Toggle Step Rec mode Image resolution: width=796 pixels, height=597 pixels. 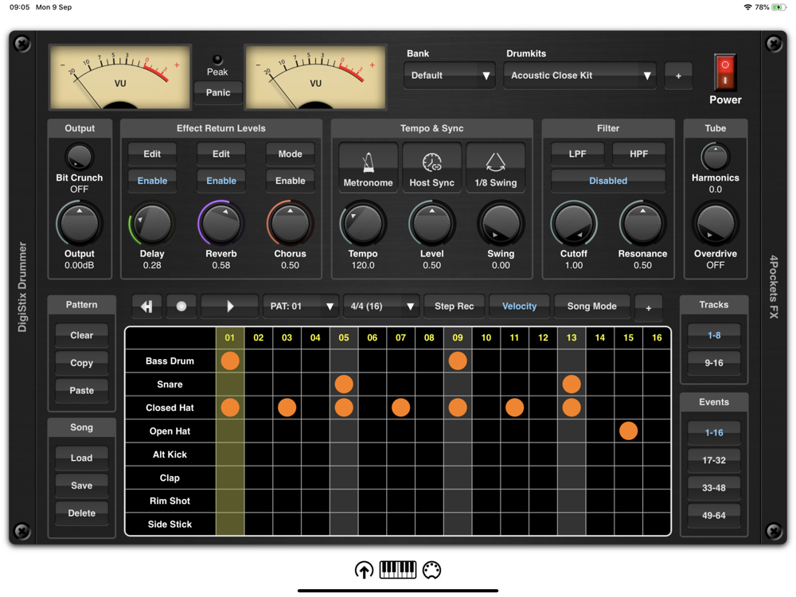pos(455,306)
